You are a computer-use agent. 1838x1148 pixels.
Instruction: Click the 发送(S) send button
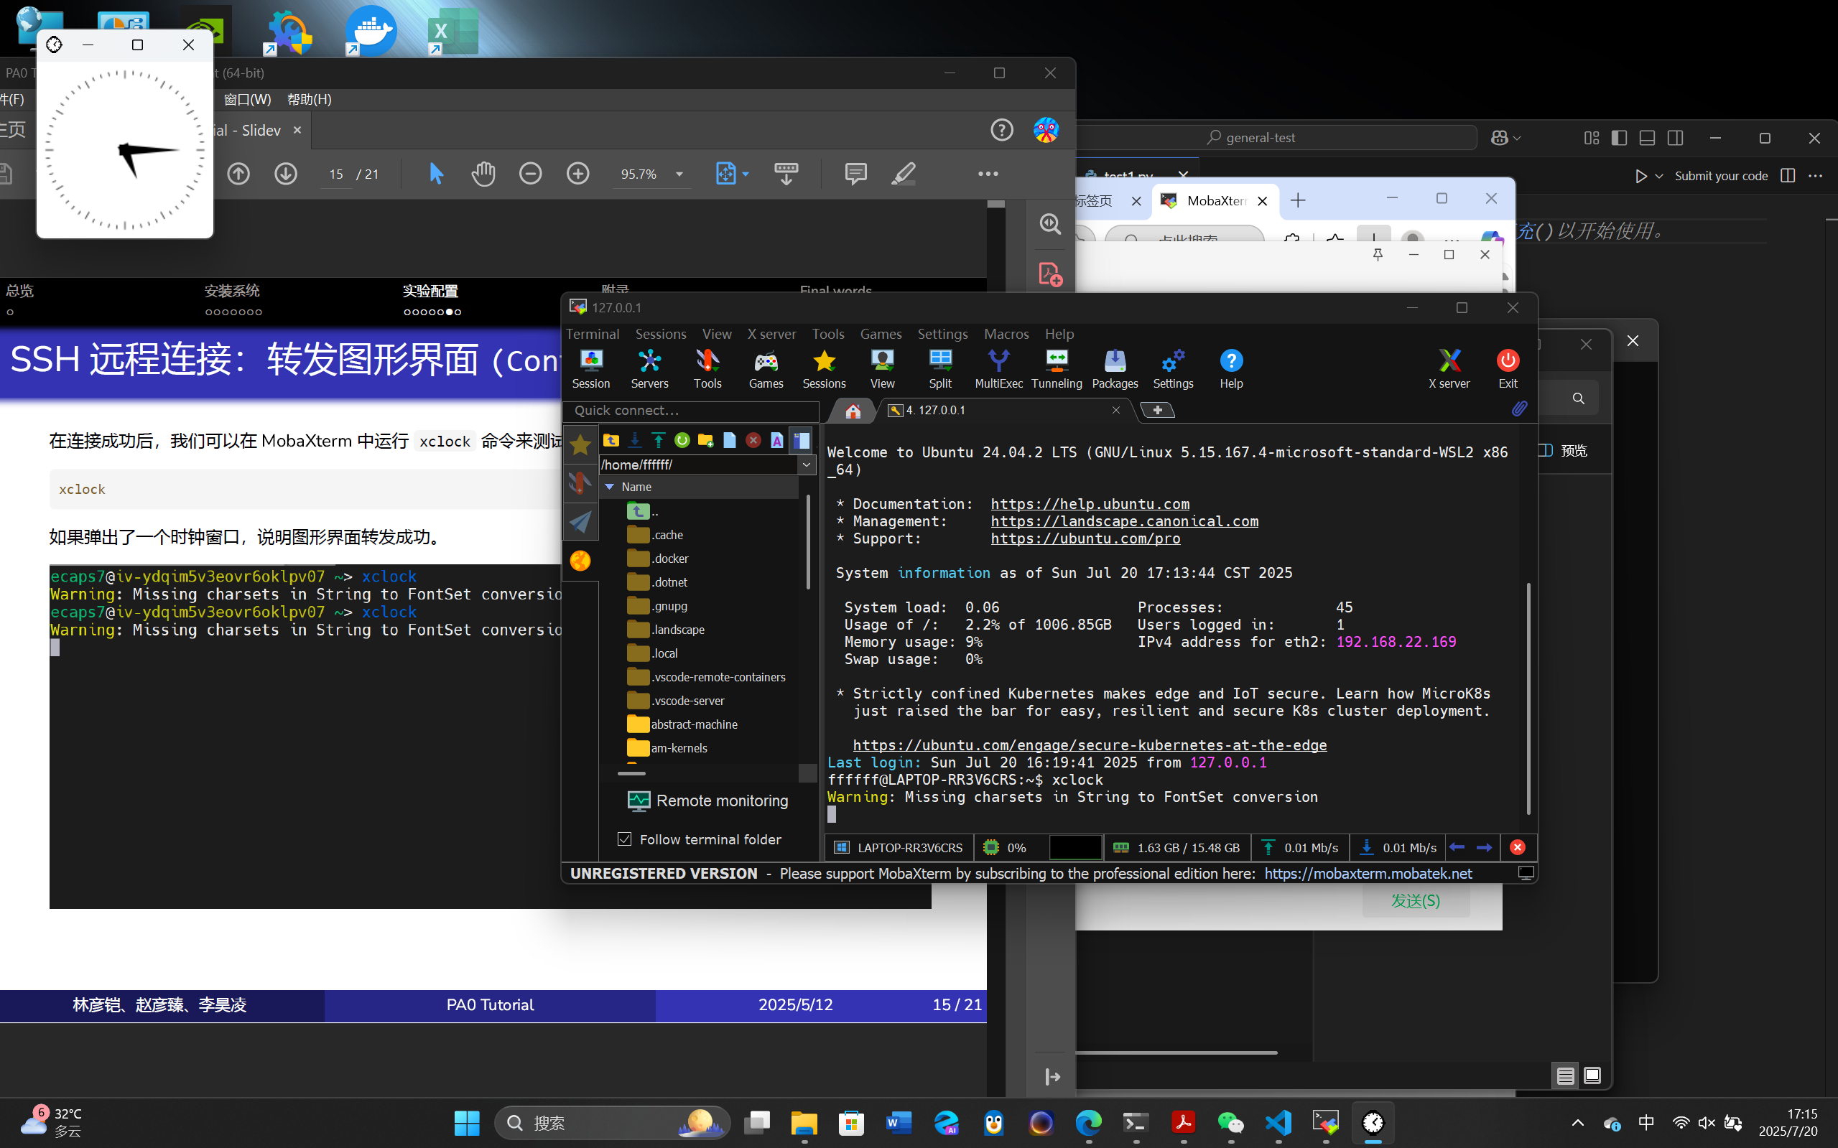coord(1415,900)
